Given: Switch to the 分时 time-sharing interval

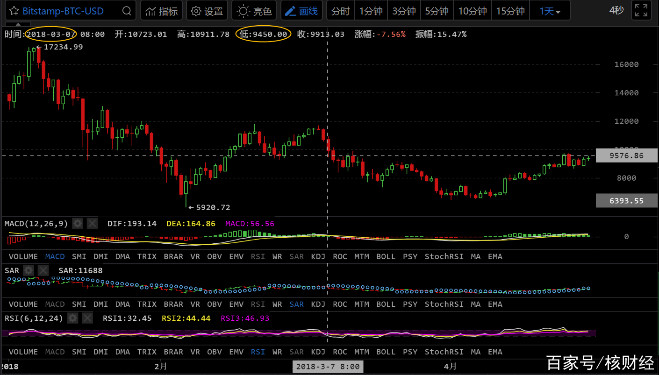Looking at the screenshot, I should tap(341, 11).
